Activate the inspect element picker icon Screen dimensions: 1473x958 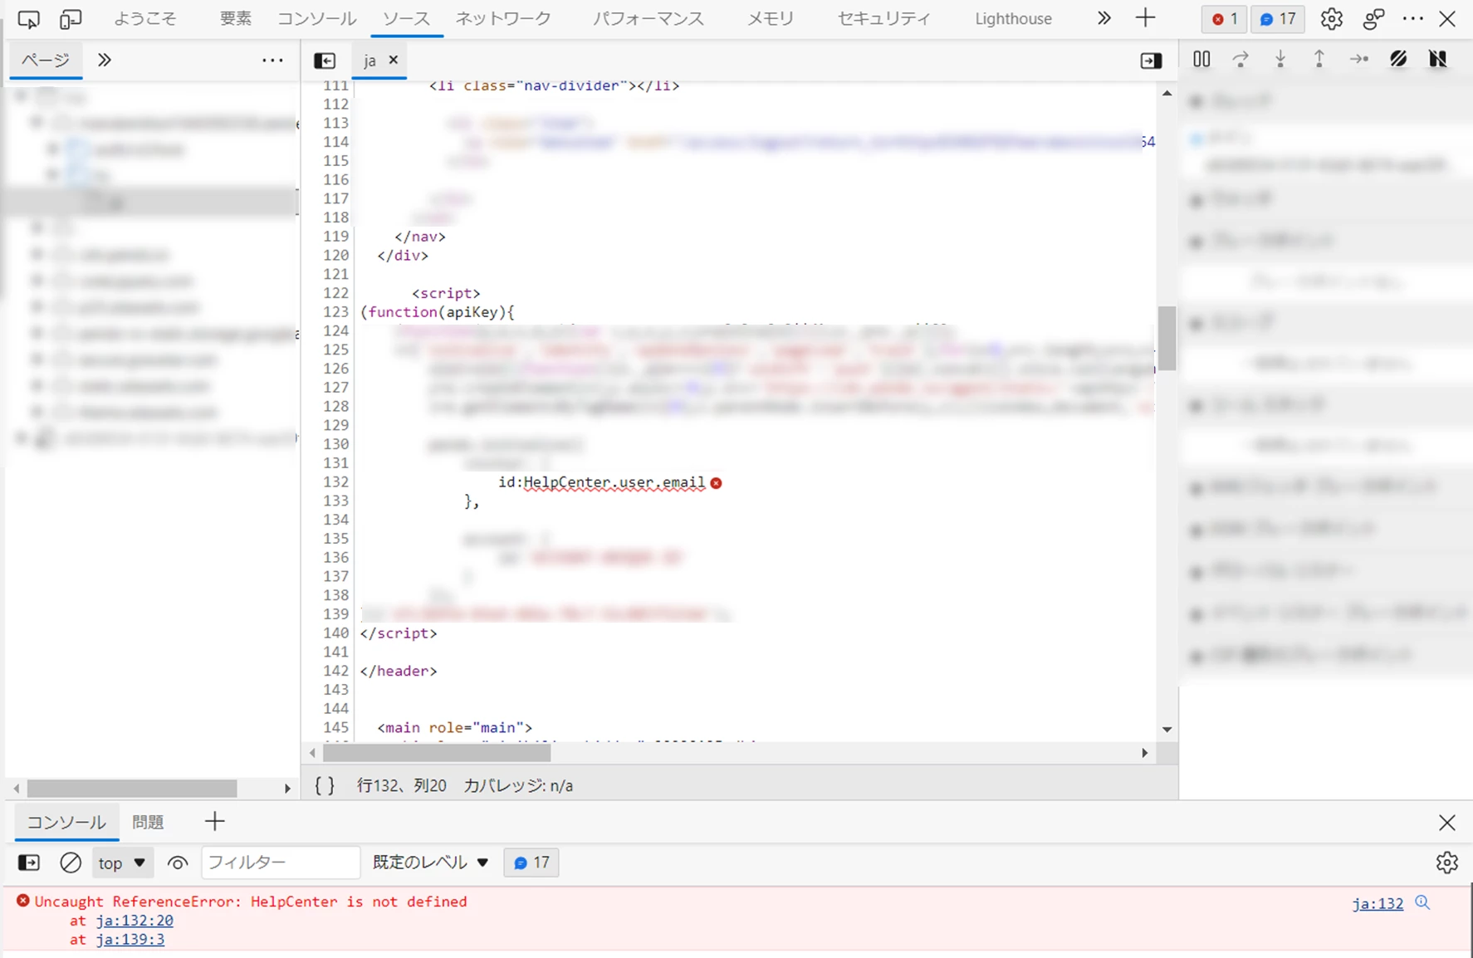tap(28, 18)
